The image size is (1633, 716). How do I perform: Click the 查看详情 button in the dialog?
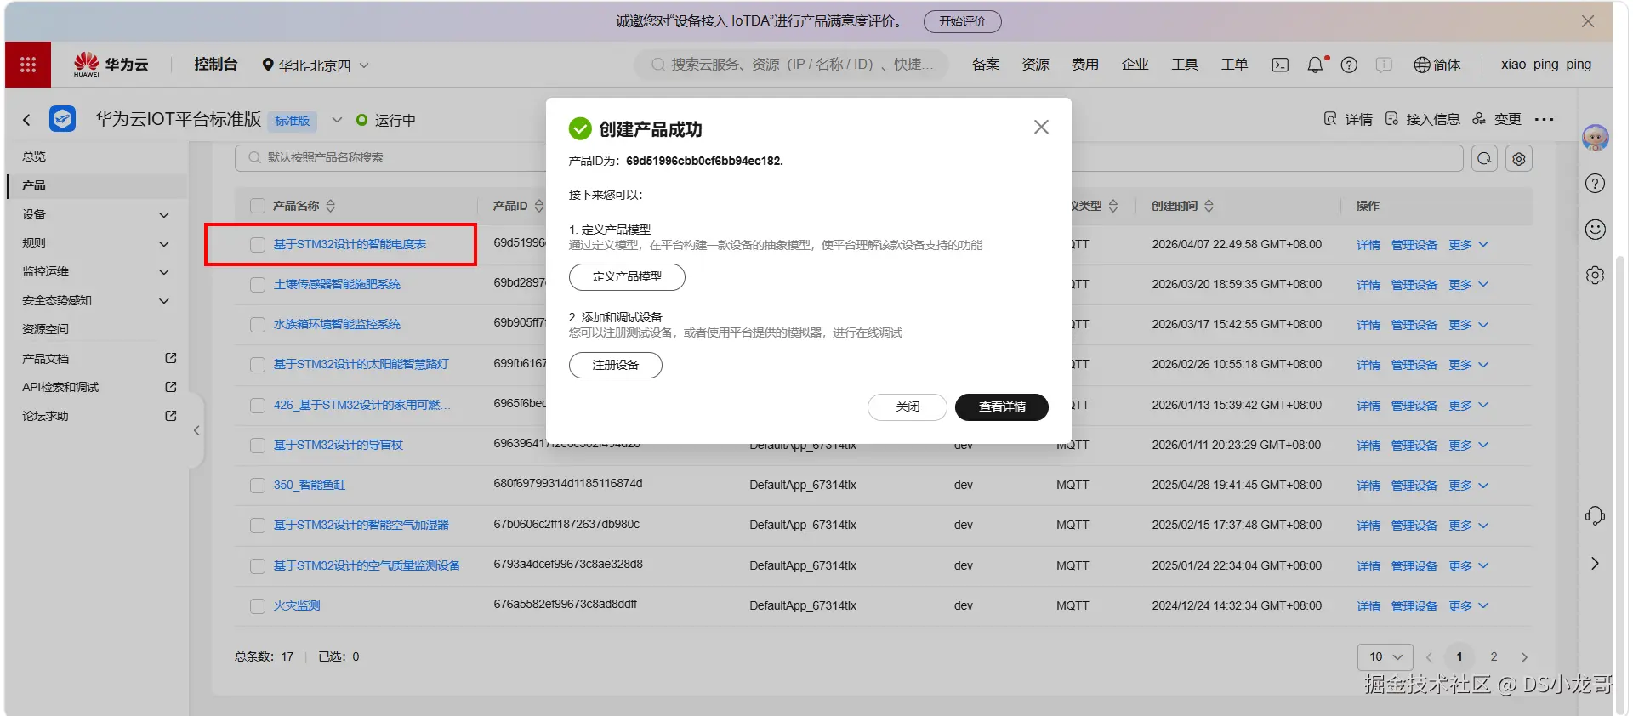tap(1002, 407)
